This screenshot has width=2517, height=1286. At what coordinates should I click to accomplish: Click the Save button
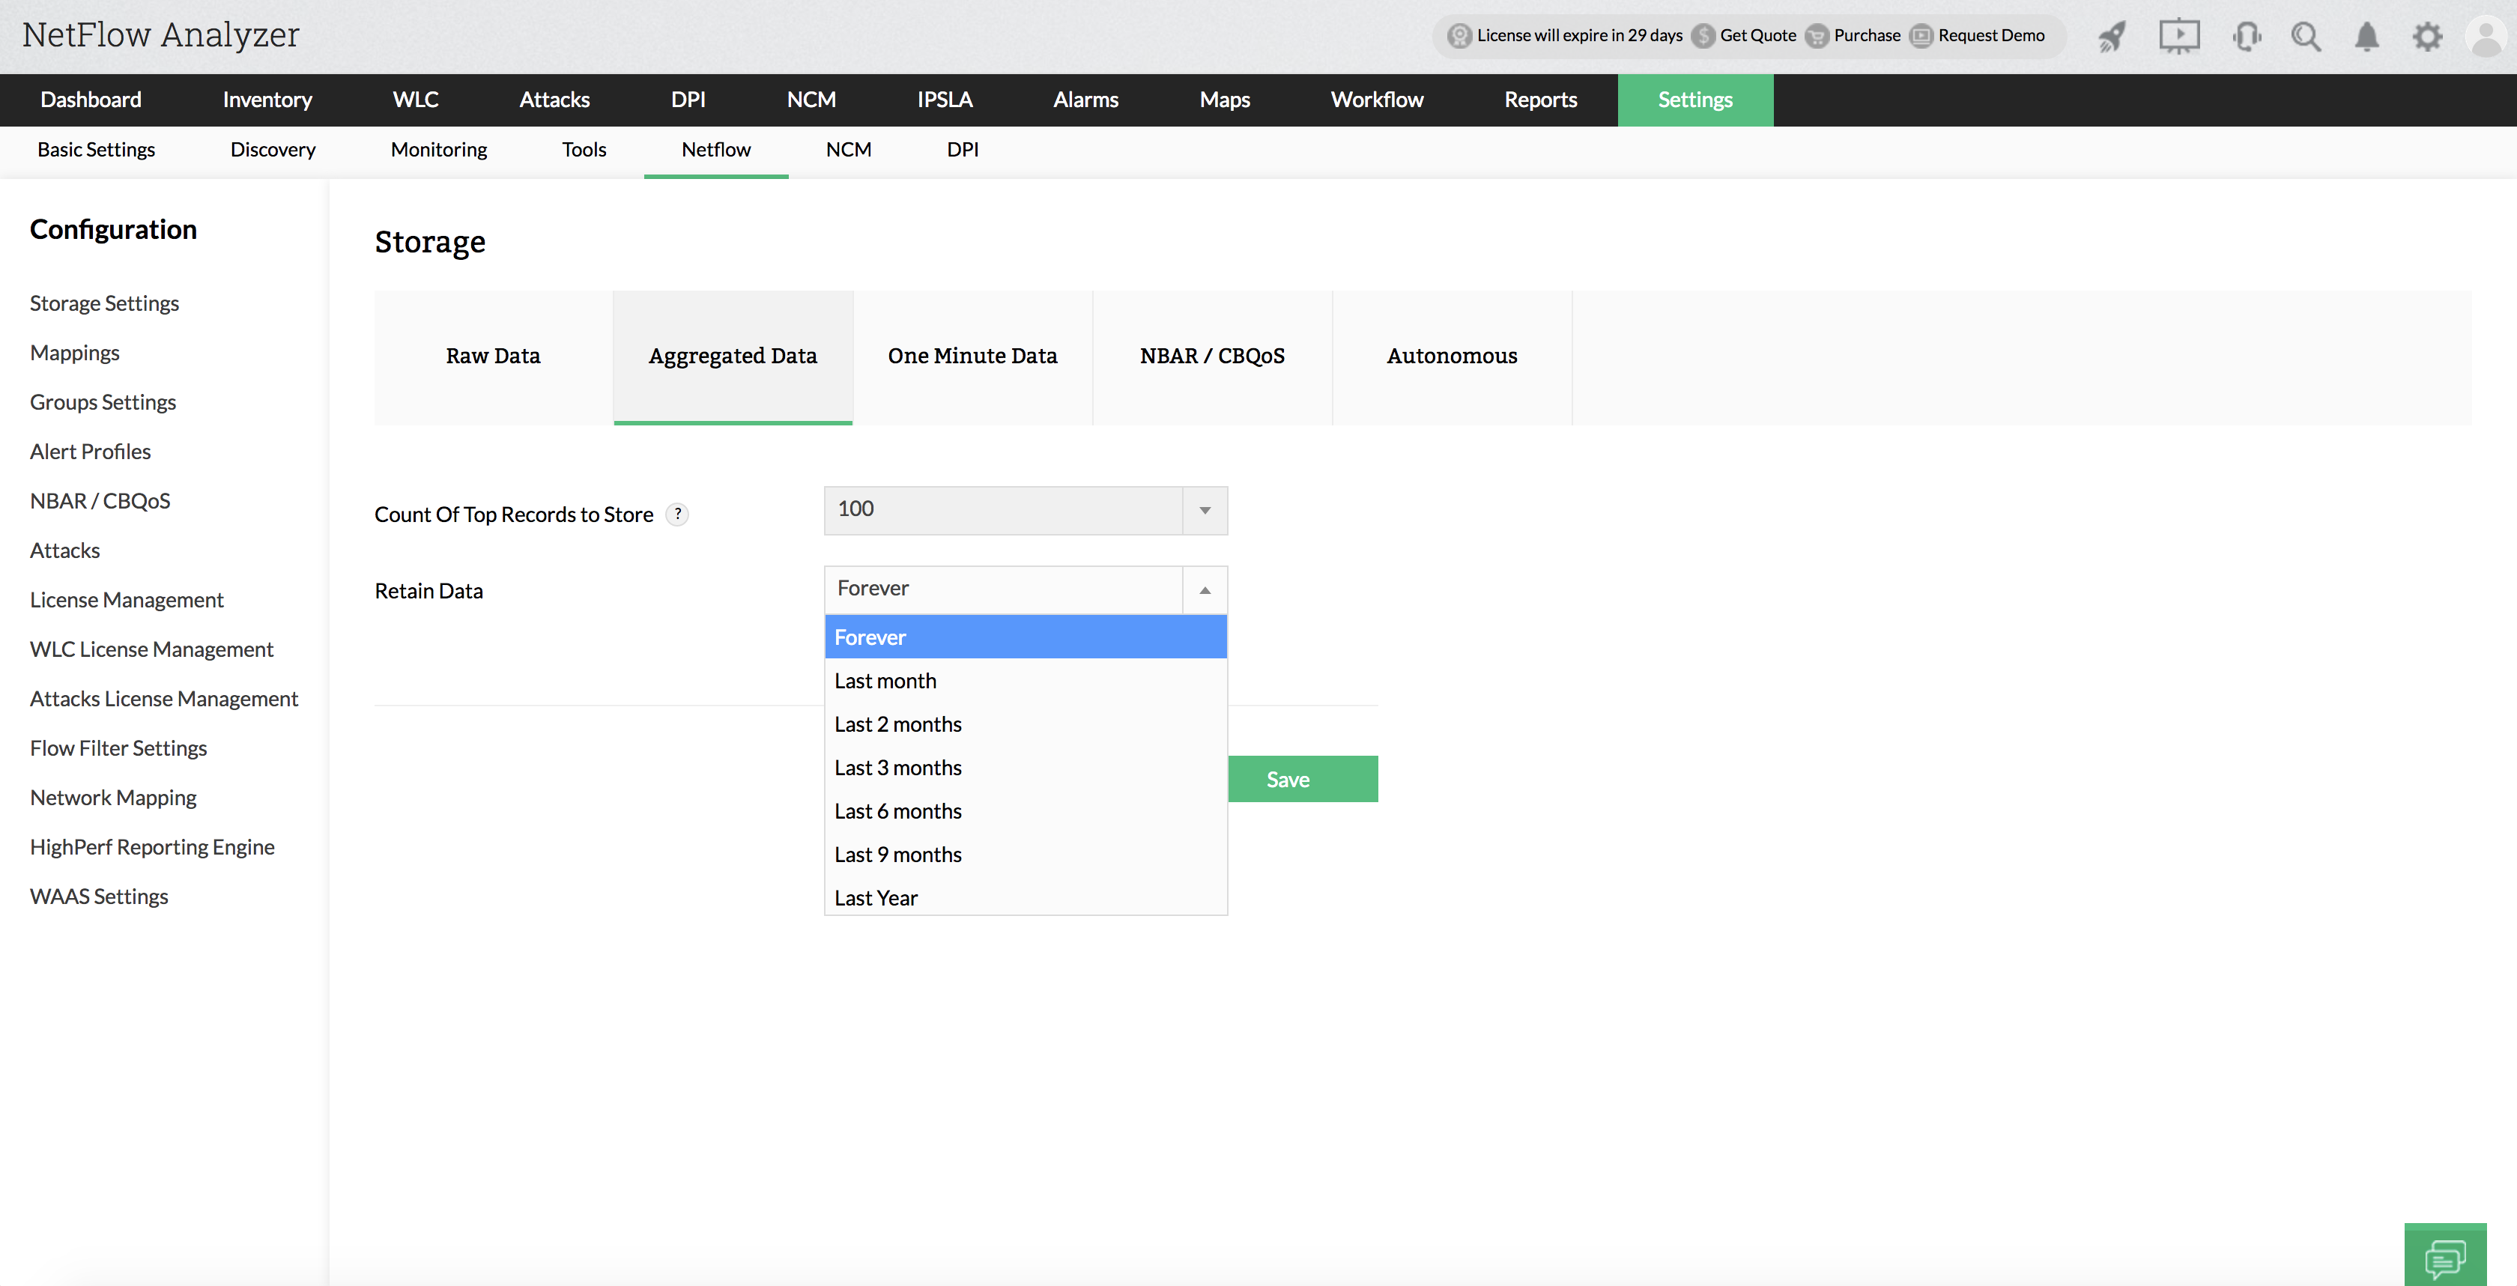[1301, 779]
